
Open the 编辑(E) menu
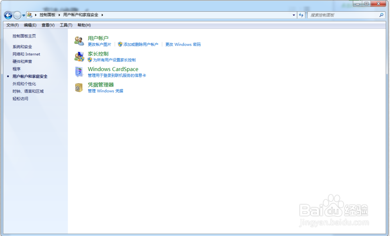(x=30, y=25)
